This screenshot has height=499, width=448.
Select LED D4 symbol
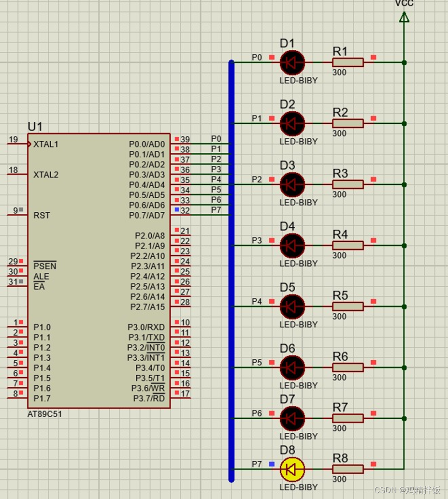tap(292, 245)
